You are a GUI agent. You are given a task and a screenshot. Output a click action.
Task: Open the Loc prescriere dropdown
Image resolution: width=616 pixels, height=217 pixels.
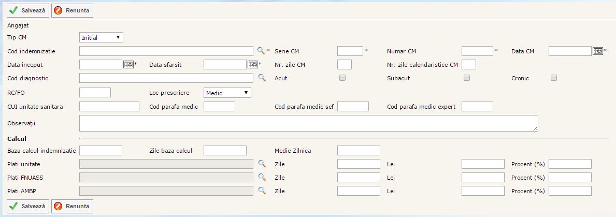pos(227,93)
